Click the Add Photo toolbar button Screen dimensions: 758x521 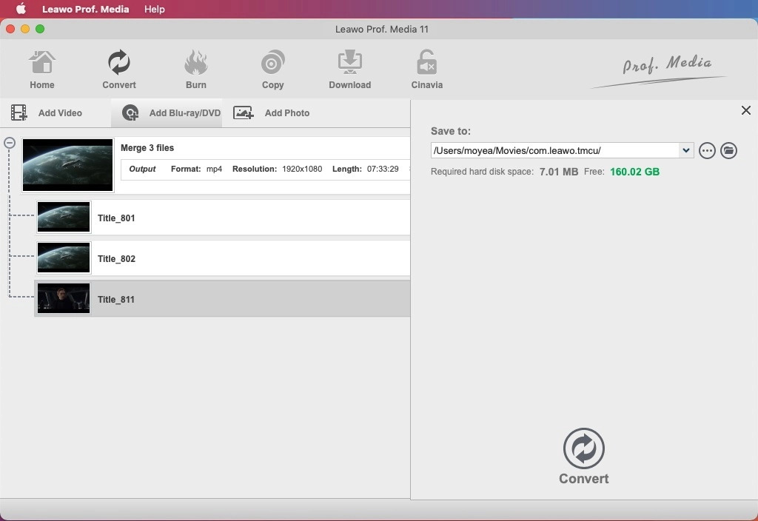(271, 113)
